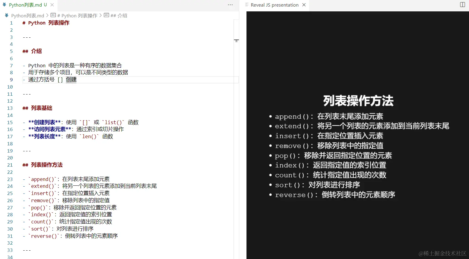Open the More Actions ellipsis menu in the editor
The image size is (469, 259).
(230, 5)
